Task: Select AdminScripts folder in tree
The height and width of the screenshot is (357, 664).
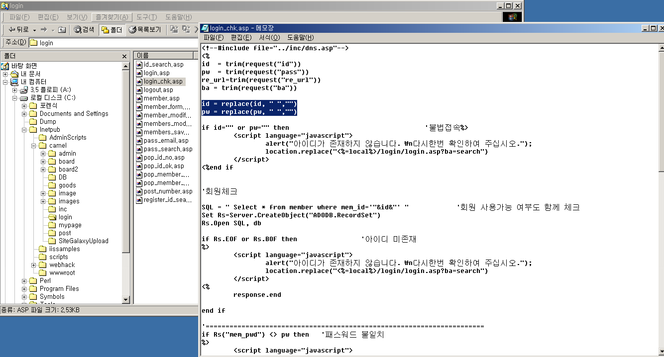Action: click(x=68, y=137)
